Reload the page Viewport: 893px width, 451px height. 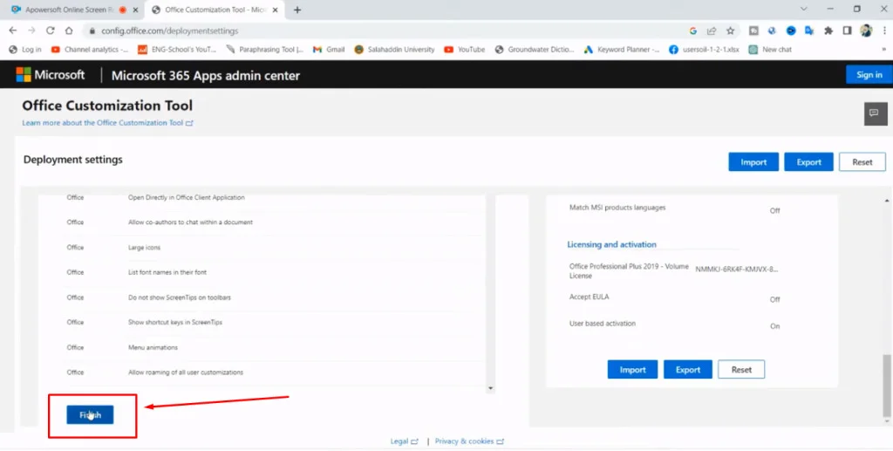[50, 31]
